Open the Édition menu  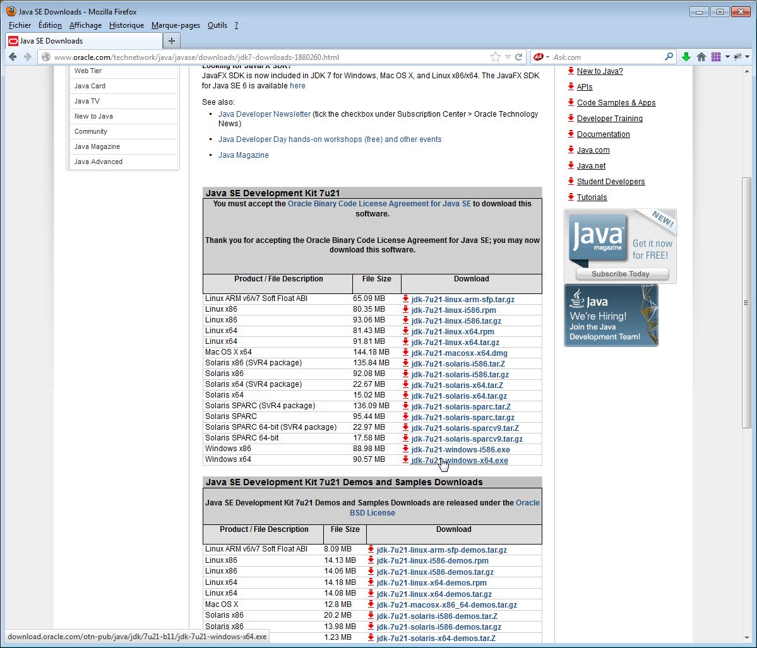[x=51, y=25]
